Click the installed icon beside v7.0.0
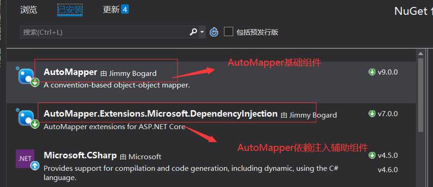Screen dimensions: 433x187 372,113
